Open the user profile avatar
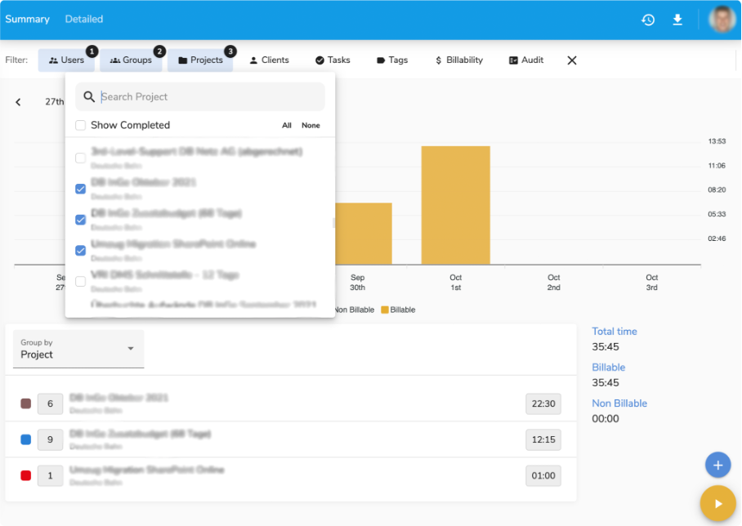Viewport: 742px width, 526px height. click(722, 20)
